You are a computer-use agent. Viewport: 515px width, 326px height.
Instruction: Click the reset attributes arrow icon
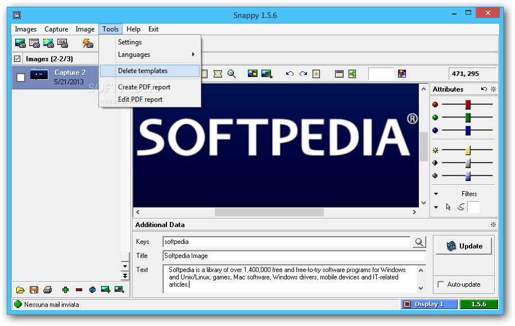(x=484, y=89)
